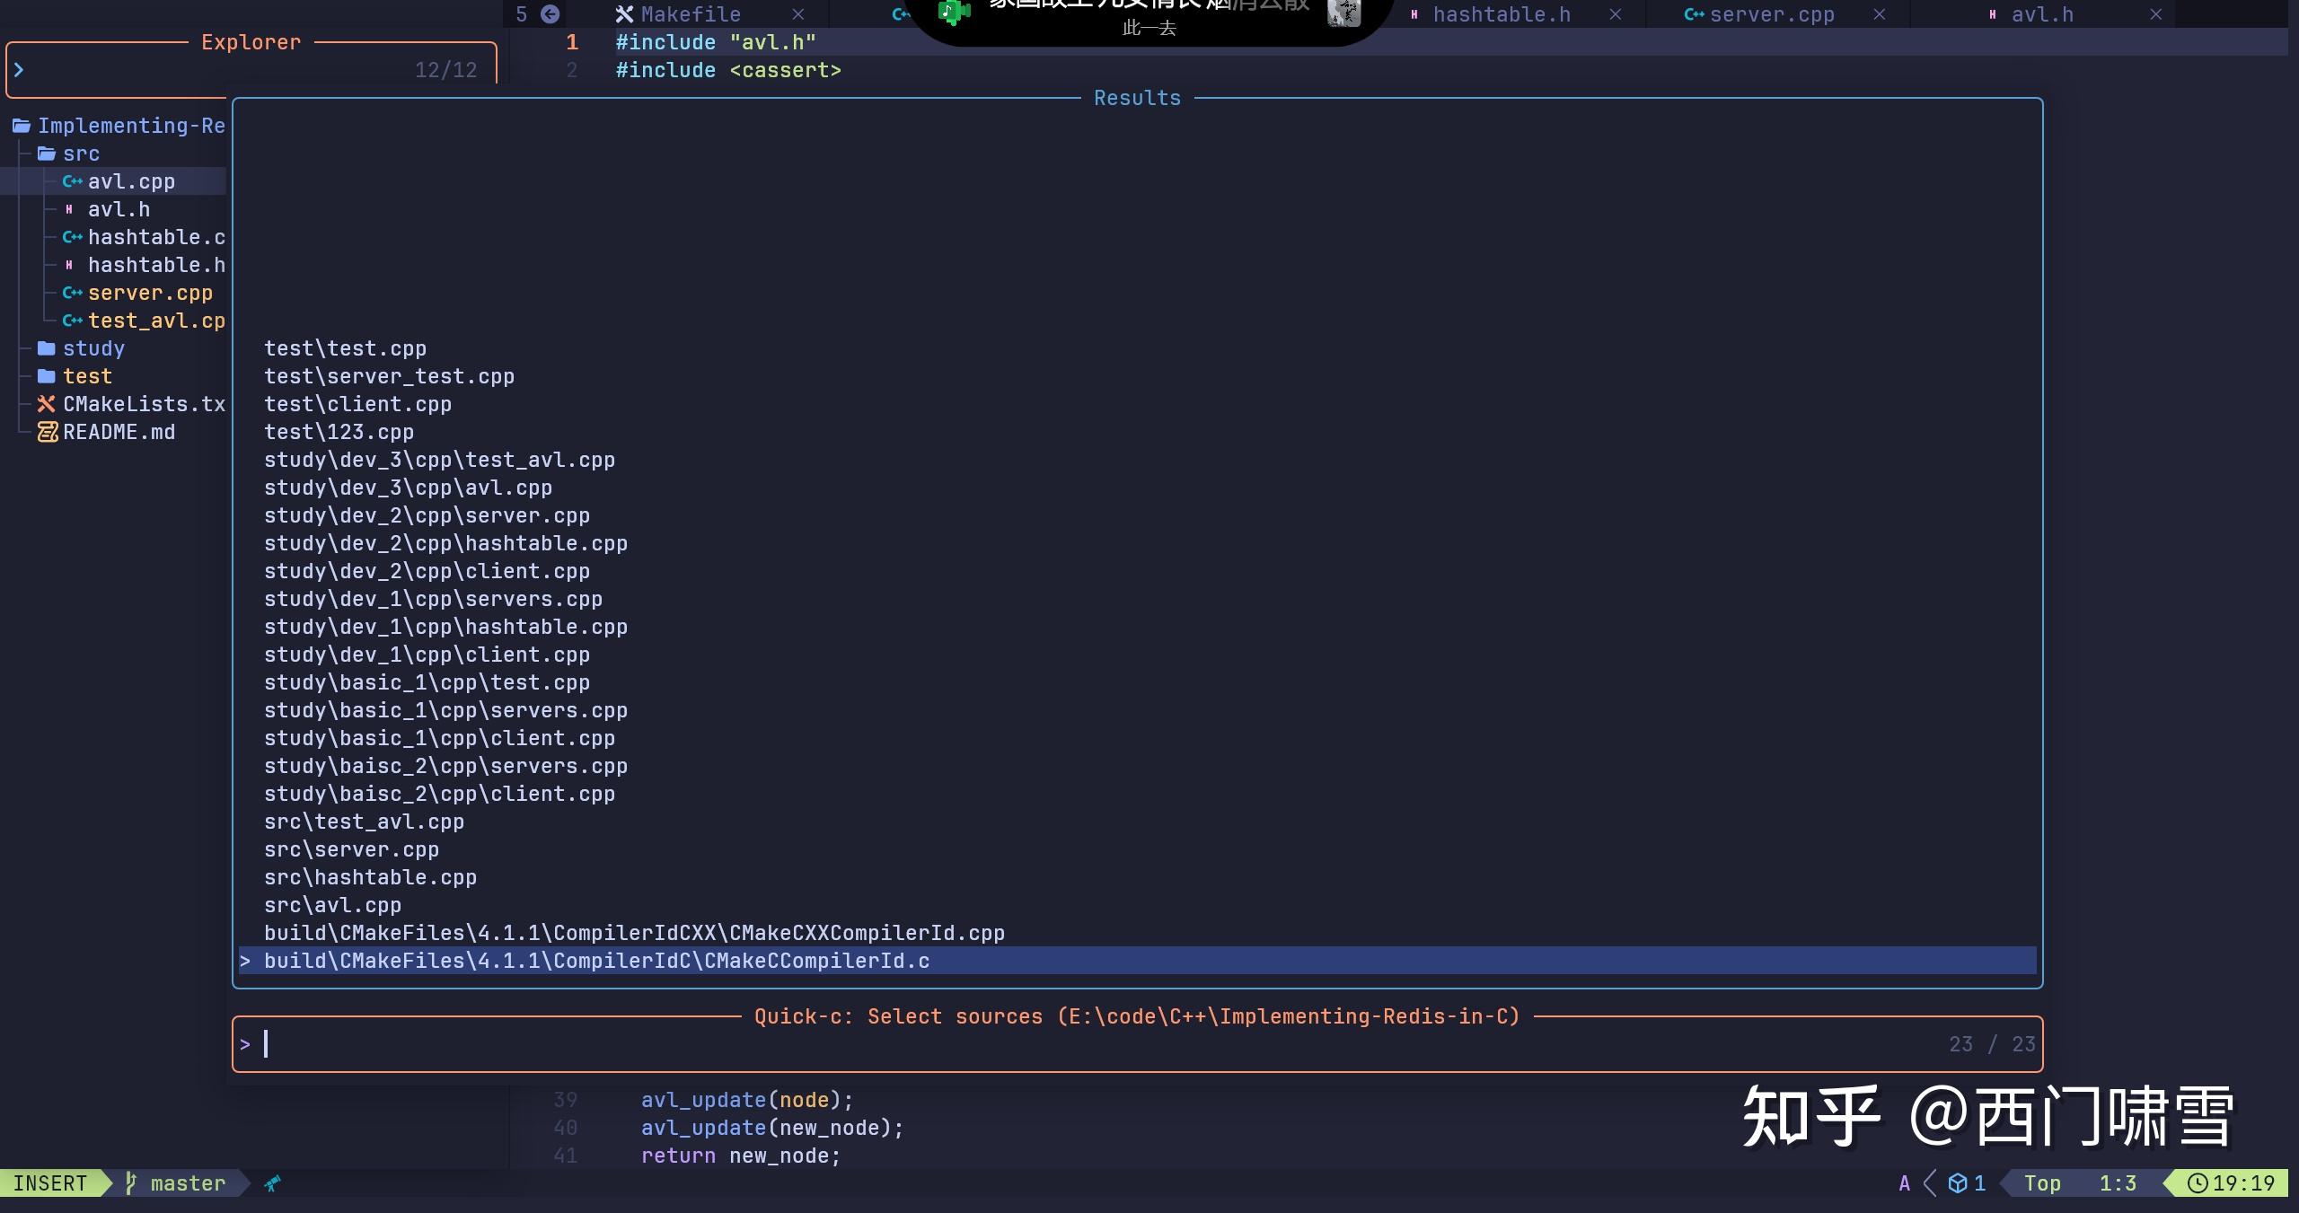Switch to the hashtable.h tab
The width and height of the screenshot is (2299, 1213).
(1502, 14)
